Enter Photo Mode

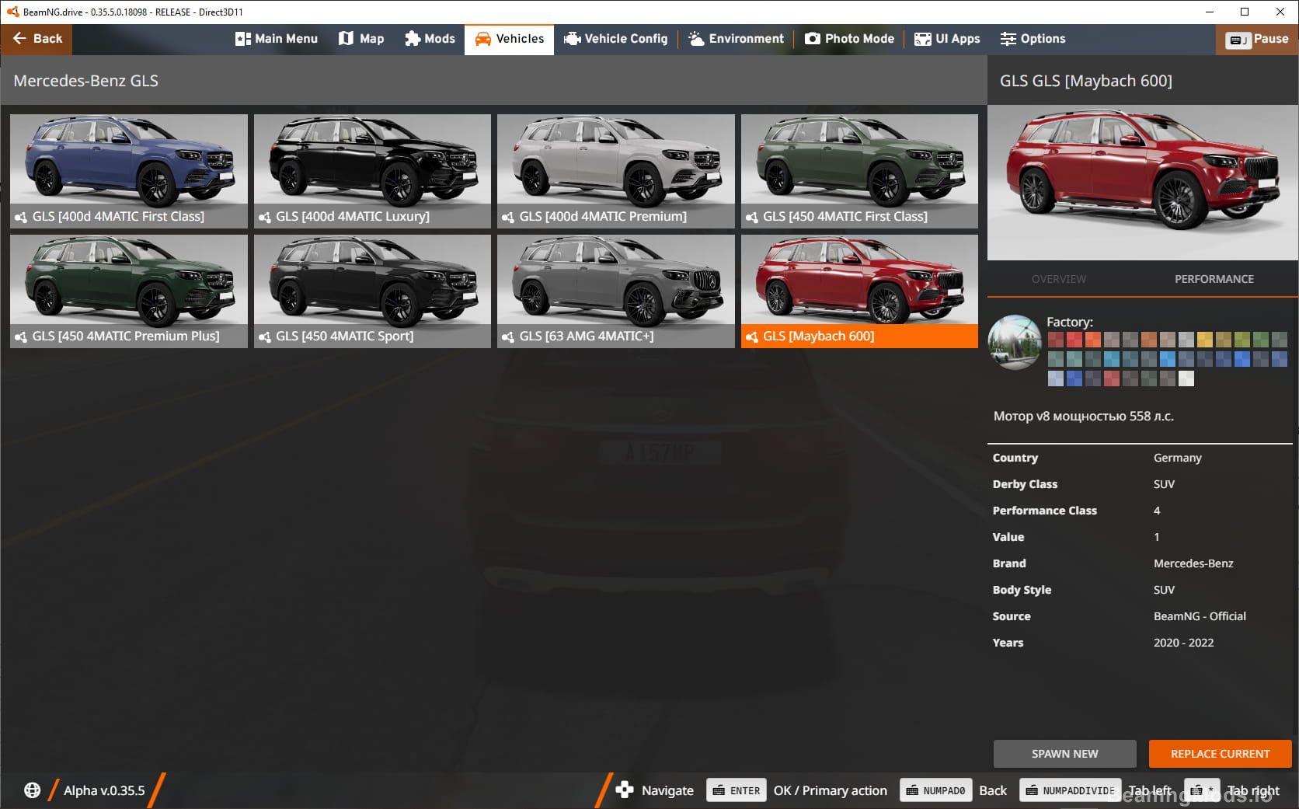pyautogui.click(x=849, y=39)
